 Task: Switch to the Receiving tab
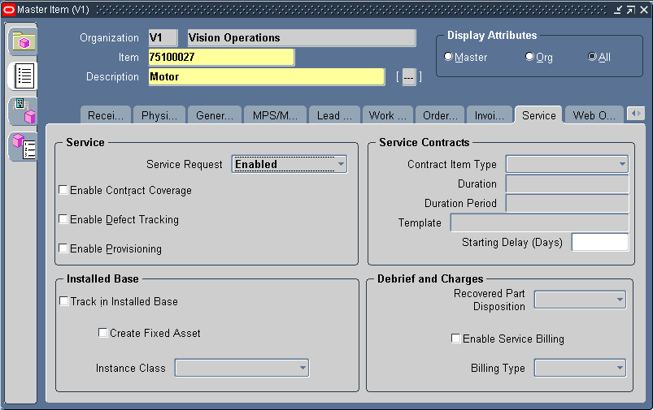pos(106,115)
